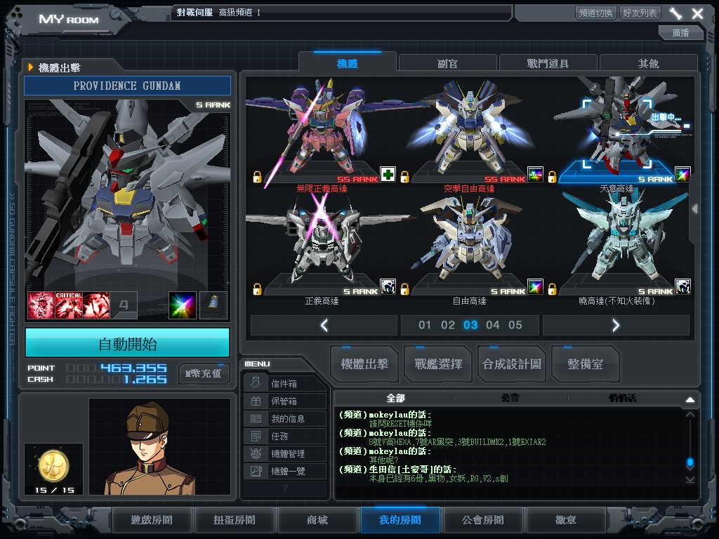Open 機體一覽 unit list
Viewport: 719px width, 539px height.
[x=285, y=471]
